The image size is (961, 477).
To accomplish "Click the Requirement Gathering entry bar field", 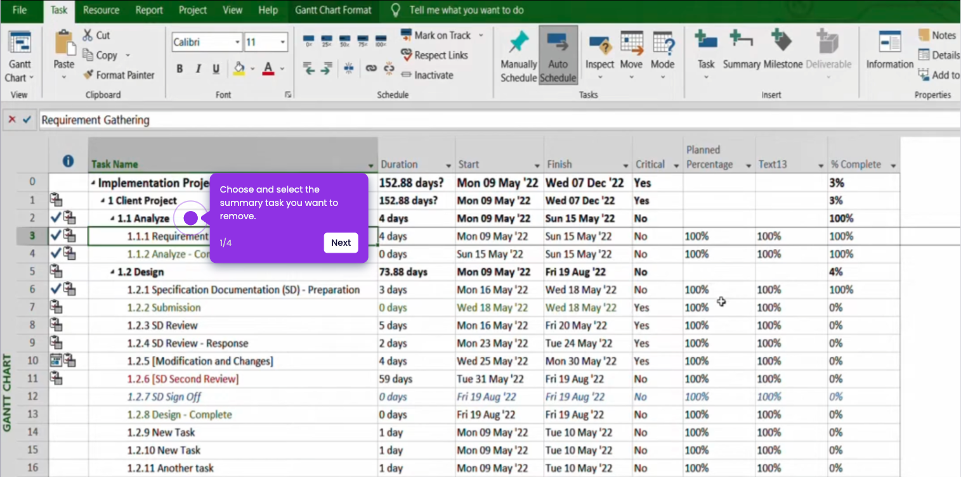I will 500,120.
